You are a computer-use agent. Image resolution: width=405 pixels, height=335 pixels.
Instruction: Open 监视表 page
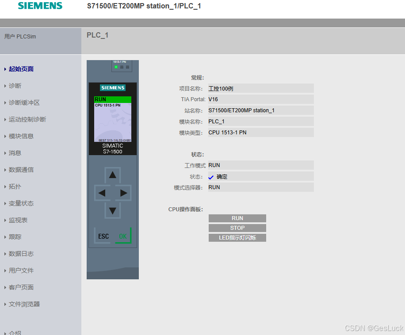[18, 220]
